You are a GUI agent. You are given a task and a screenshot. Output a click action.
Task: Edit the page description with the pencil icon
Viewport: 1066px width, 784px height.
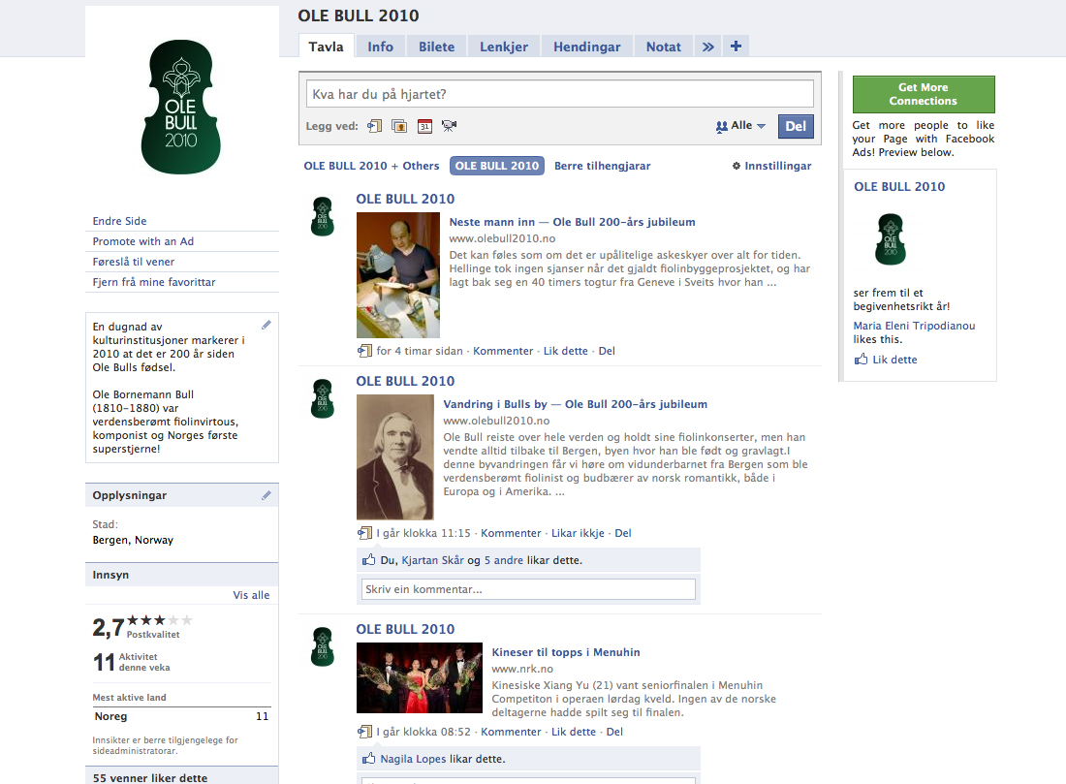tap(266, 325)
